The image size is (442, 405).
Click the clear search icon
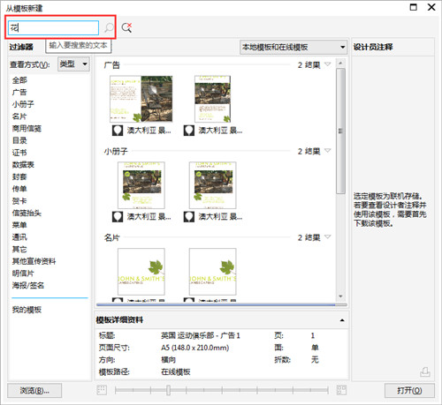point(126,27)
